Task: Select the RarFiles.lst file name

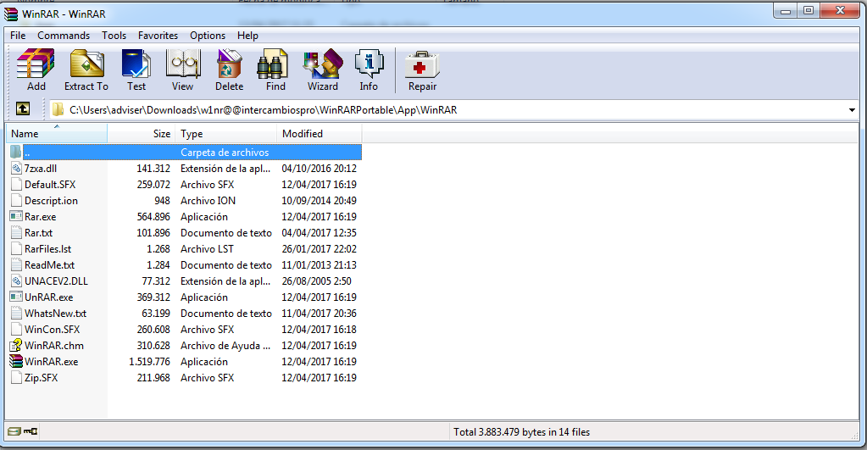Action: point(47,249)
